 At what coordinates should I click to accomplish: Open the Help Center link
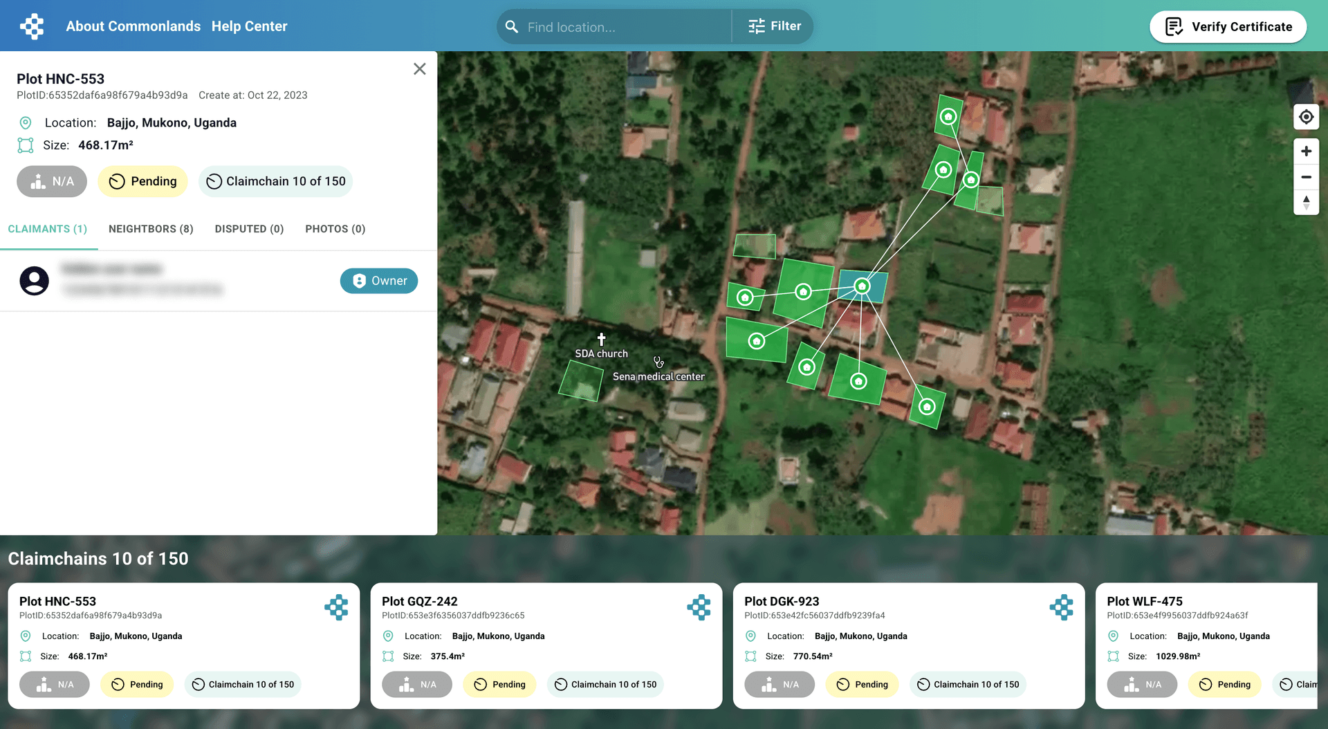click(x=249, y=26)
